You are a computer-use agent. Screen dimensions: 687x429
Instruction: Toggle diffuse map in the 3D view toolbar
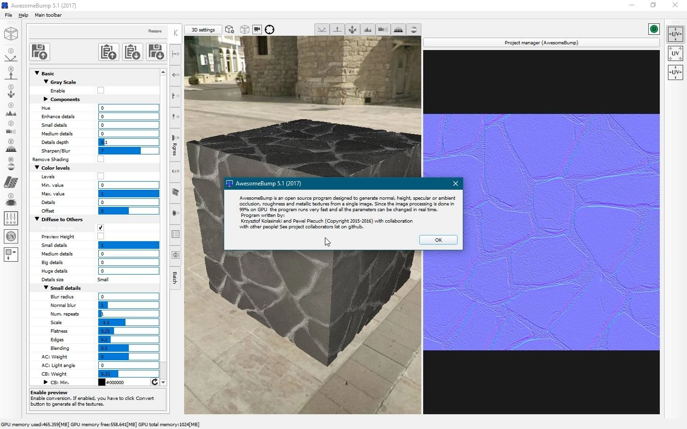click(x=322, y=30)
